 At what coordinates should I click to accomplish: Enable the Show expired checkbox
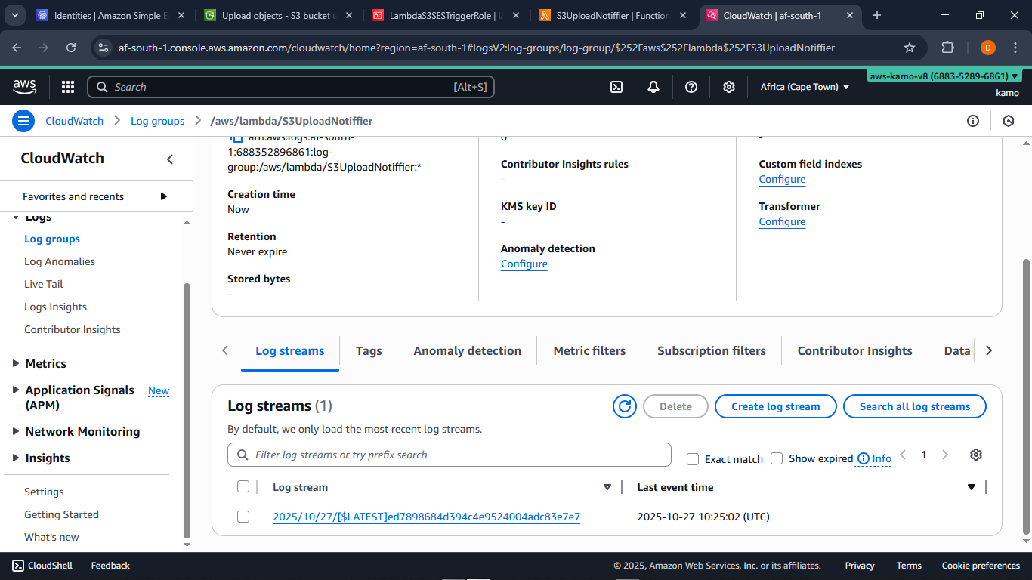tap(777, 458)
